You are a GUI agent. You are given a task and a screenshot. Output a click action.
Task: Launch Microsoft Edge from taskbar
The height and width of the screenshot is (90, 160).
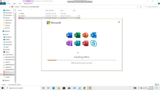[x=53, y=88]
